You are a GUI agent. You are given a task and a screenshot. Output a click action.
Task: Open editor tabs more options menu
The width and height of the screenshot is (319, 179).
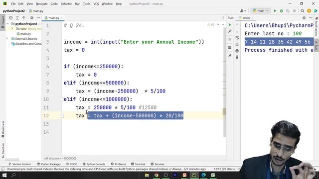223,18
